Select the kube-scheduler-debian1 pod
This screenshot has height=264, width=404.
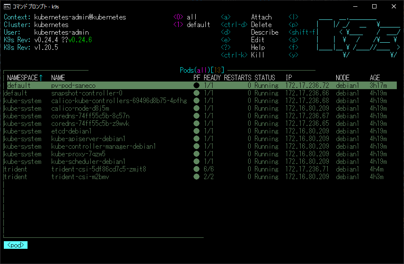pyautogui.click(x=88, y=162)
